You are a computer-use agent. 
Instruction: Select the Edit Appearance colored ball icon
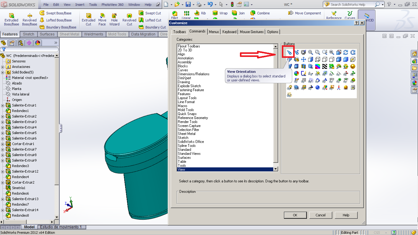click(x=297, y=73)
